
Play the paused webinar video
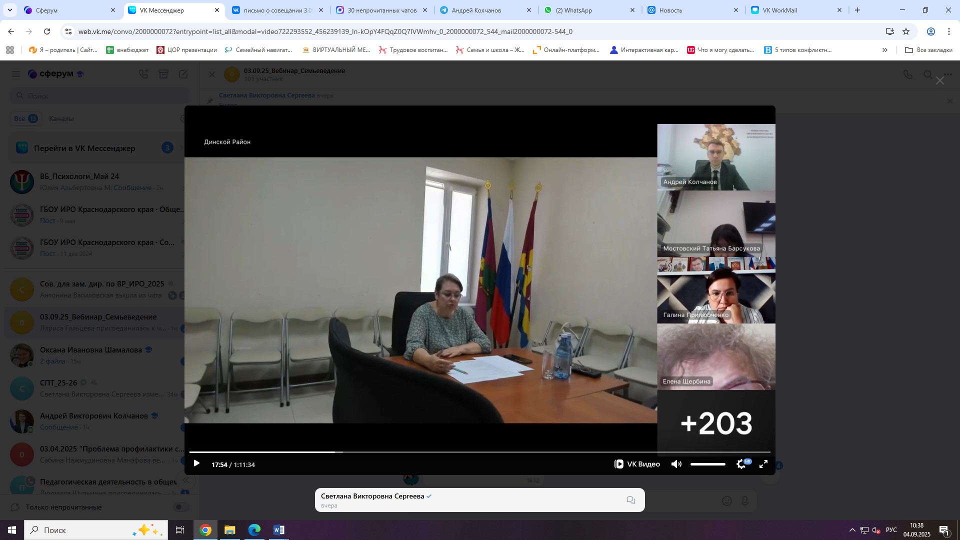[196, 463]
